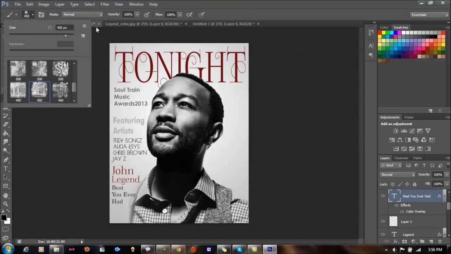Image resolution: width=451 pixels, height=254 pixels.
Task: Toggle lock transparent pixels
Action: pyautogui.click(x=393, y=184)
